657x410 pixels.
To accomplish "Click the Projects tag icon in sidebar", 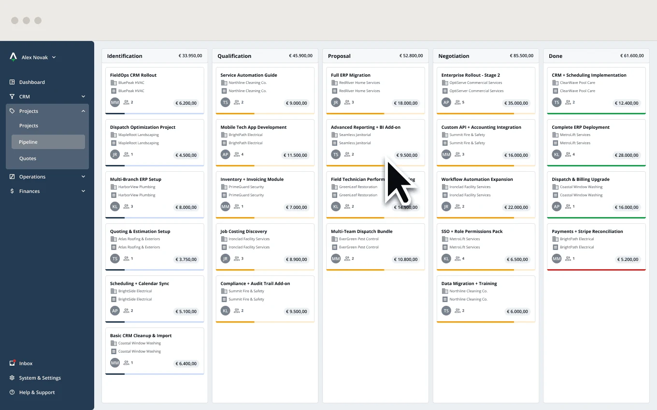I will click(x=13, y=111).
